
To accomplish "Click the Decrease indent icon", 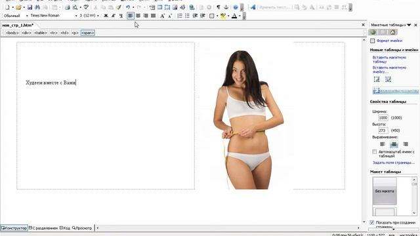I will point(195,16).
